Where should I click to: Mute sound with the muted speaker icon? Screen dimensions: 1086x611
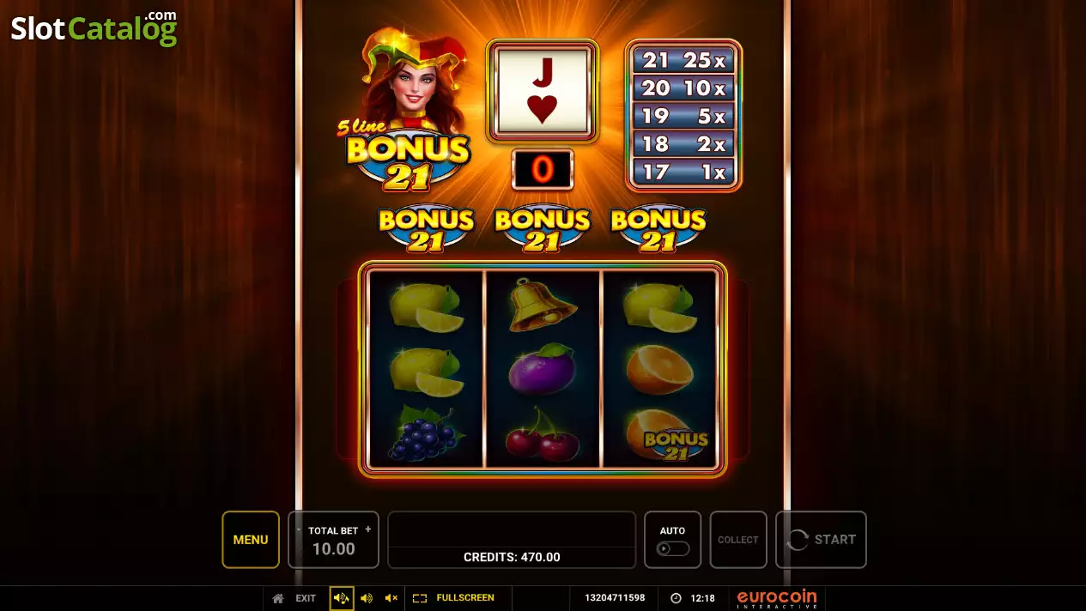click(391, 598)
